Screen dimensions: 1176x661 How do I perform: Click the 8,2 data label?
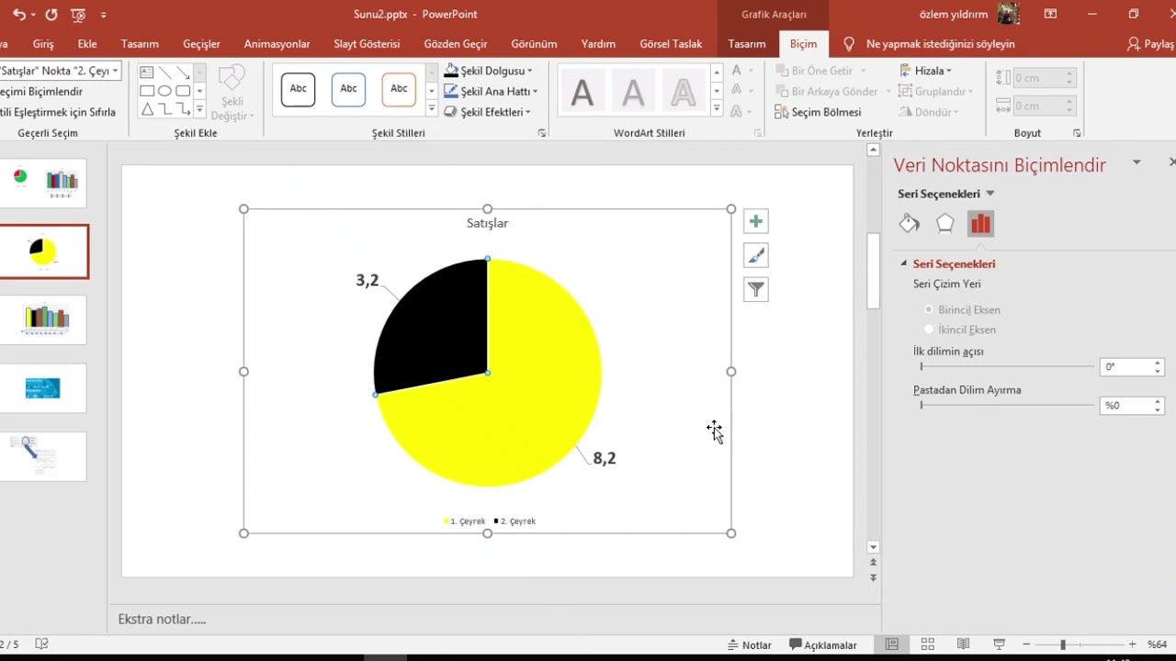(x=605, y=458)
